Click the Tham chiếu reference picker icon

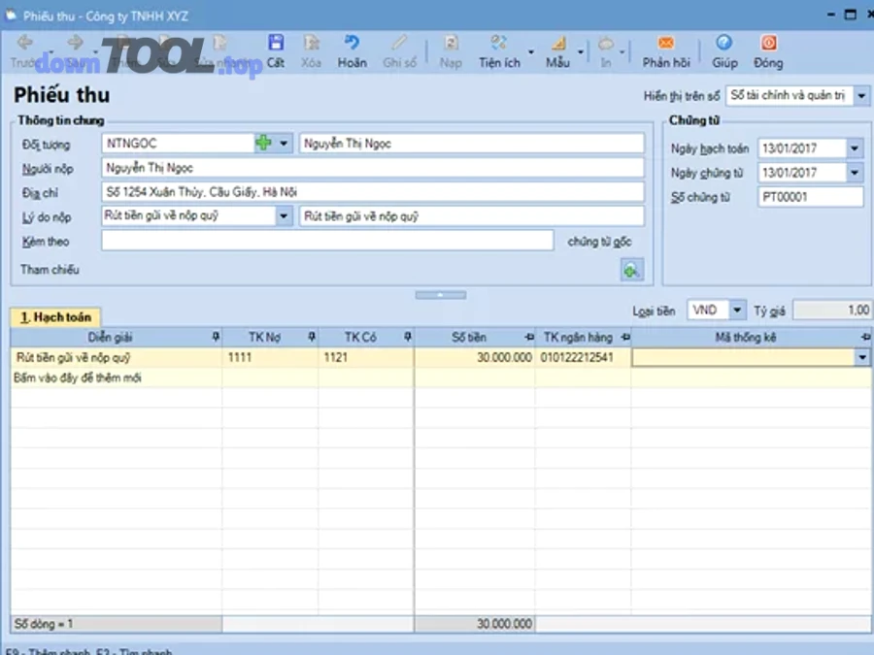pos(631,271)
